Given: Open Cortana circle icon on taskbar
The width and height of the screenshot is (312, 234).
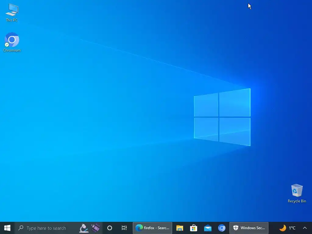Looking at the screenshot, I should (x=110, y=228).
